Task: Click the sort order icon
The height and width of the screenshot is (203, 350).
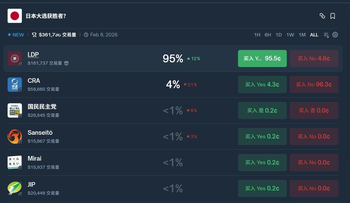Action: coord(326,35)
